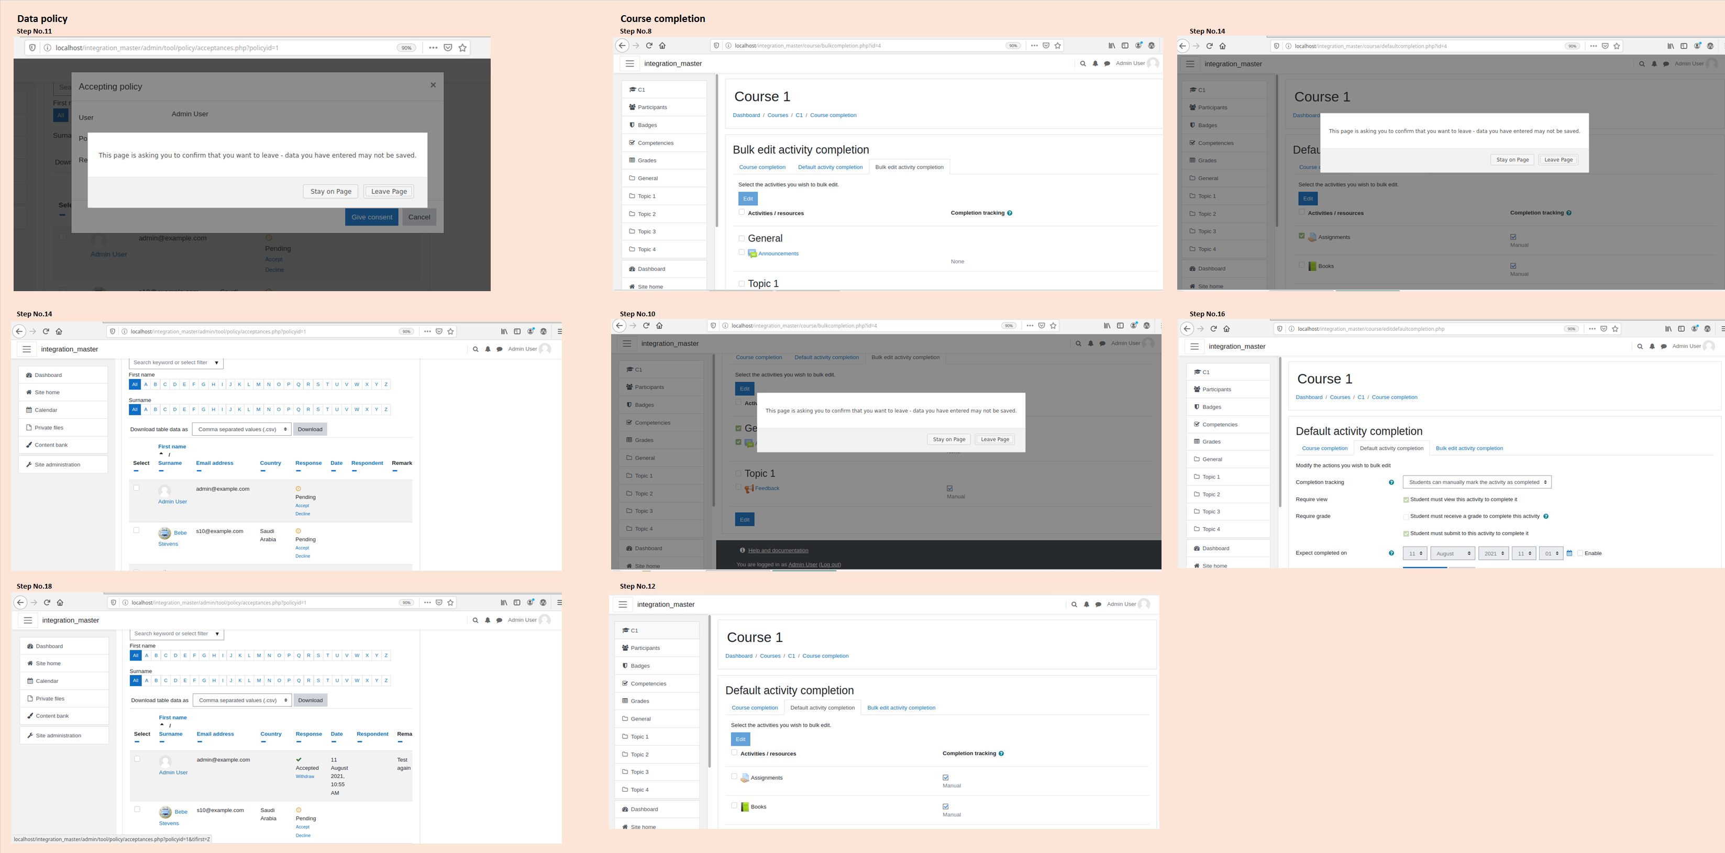Image resolution: width=1725 pixels, height=853 pixels.
Task: Click the Pocket save icon in Data policy Step No.14
Action: pyautogui.click(x=439, y=331)
